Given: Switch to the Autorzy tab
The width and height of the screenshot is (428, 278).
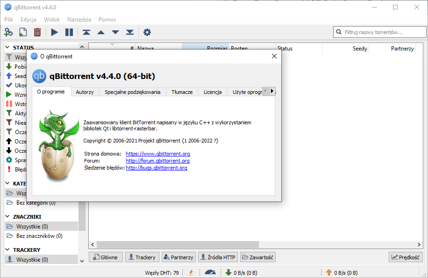Looking at the screenshot, I should pyautogui.click(x=85, y=92).
